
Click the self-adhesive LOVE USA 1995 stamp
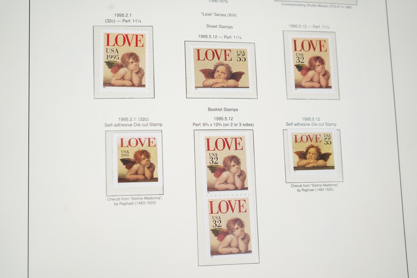point(137,160)
